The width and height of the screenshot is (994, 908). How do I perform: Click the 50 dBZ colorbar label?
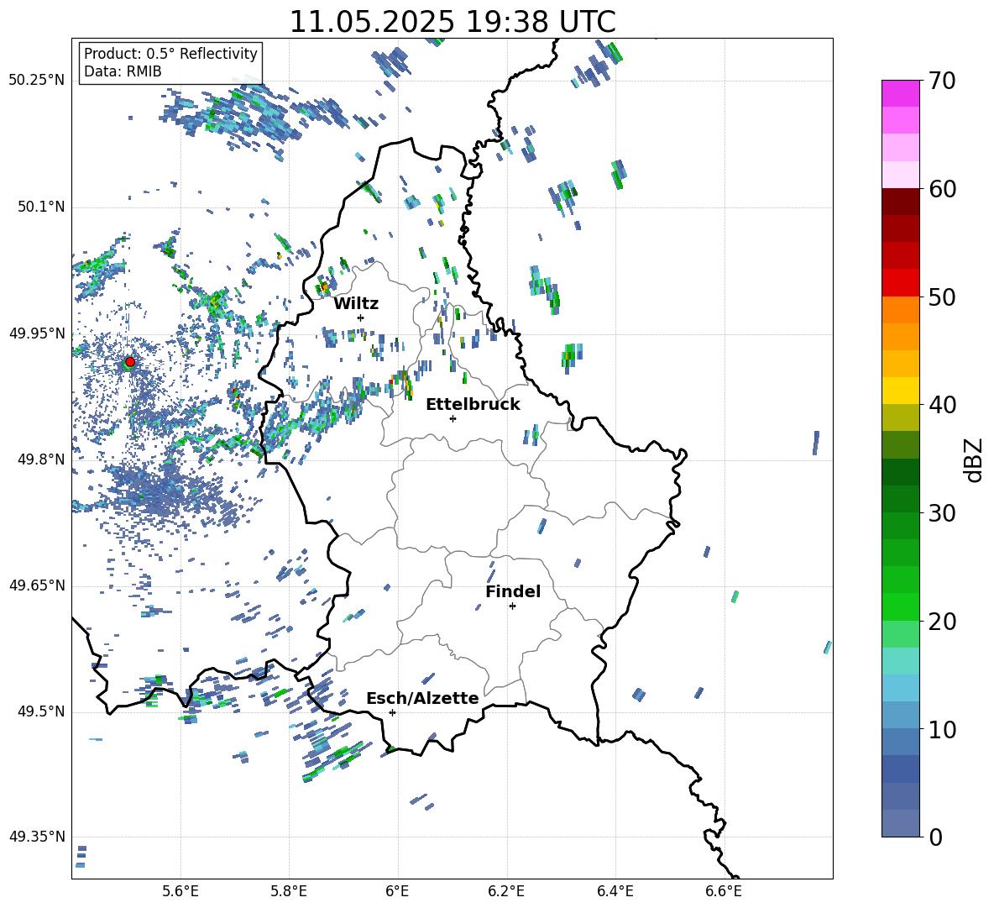coord(941,297)
